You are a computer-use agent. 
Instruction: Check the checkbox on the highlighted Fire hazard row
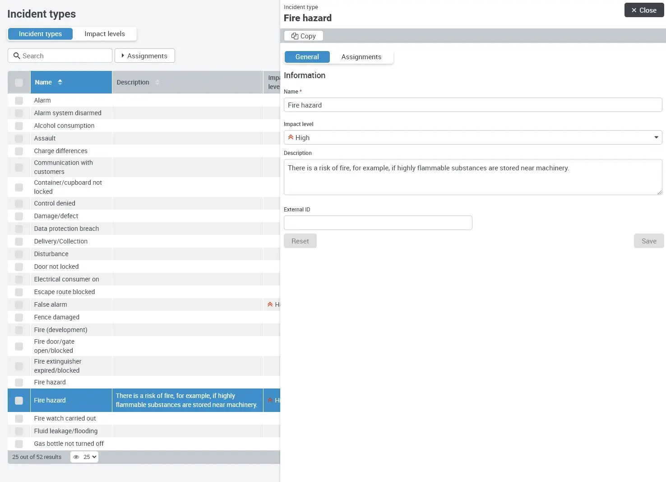coord(18,400)
